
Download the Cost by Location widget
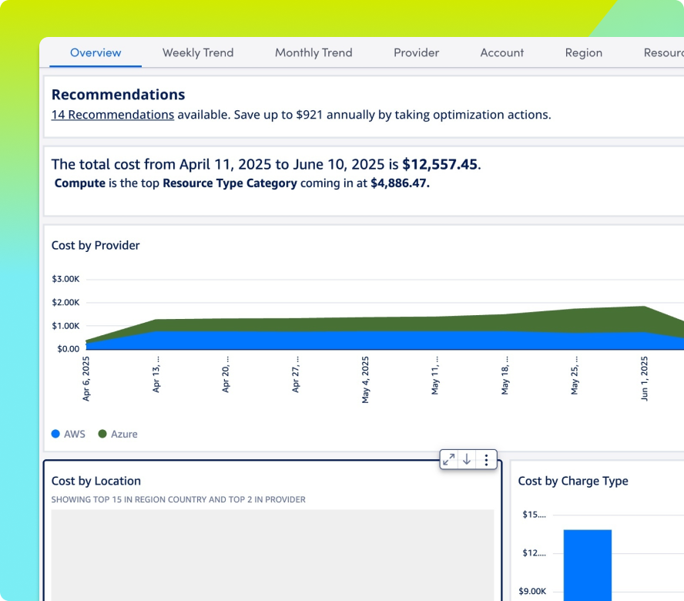(467, 459)
